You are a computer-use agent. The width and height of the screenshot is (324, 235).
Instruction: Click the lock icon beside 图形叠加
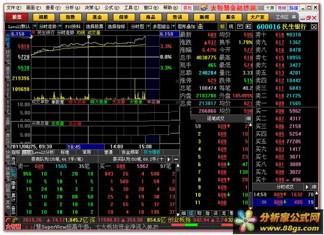200,27
